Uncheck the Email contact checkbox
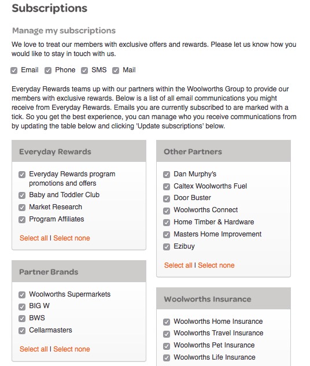 (14, 71)
